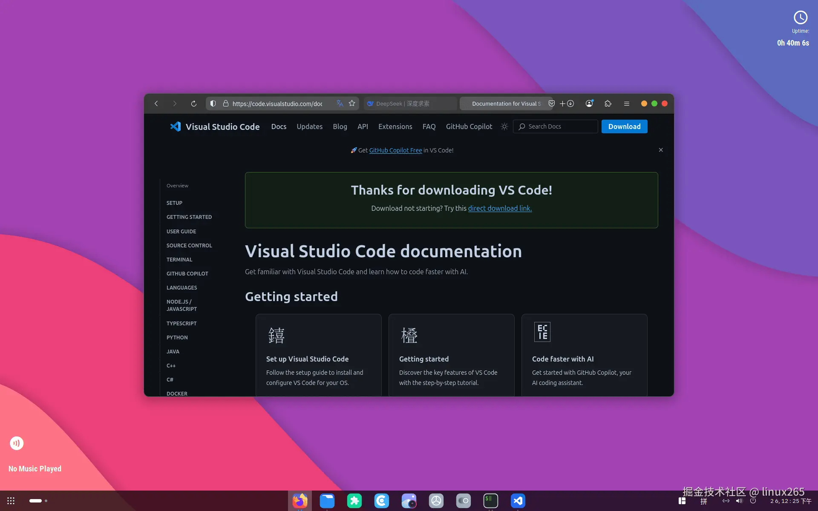The width and height of the screenshot is (818, 511).
Task: Follow the direct download link
Action: [500, 208]
